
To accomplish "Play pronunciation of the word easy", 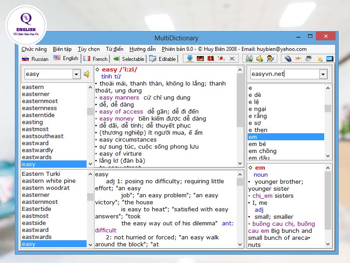I will (x=87, y=74).
